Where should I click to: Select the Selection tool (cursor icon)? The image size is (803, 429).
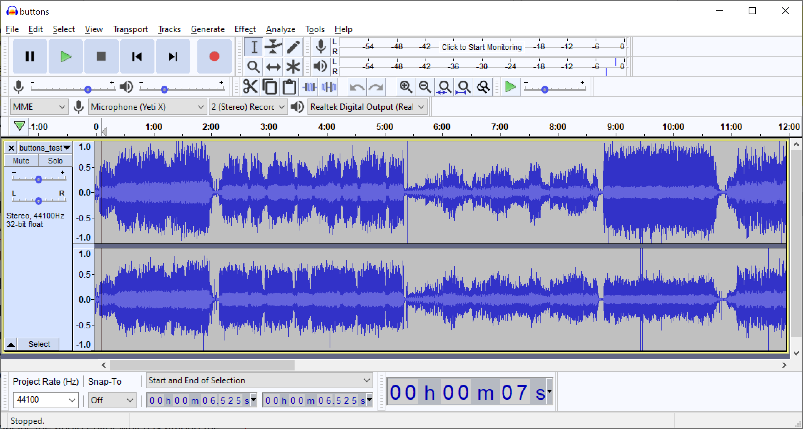tap(255, 47)
